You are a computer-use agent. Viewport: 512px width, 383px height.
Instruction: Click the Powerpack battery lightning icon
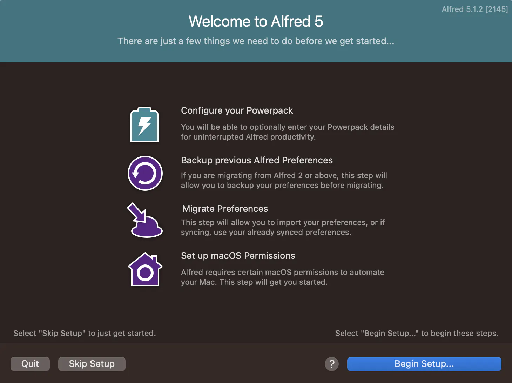[x=144, y=125]
